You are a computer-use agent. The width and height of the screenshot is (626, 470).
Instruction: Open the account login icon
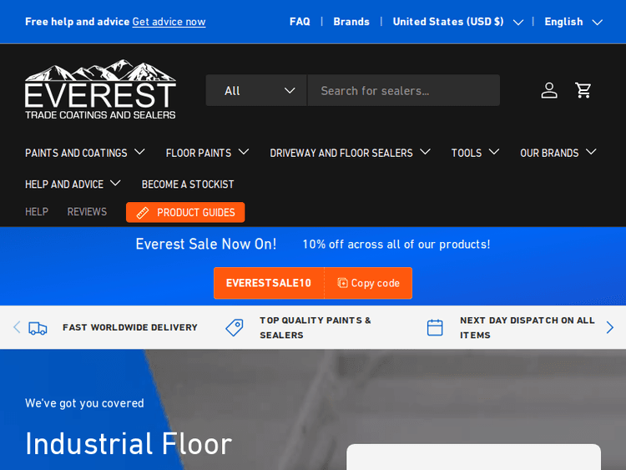tap(549, 90)
